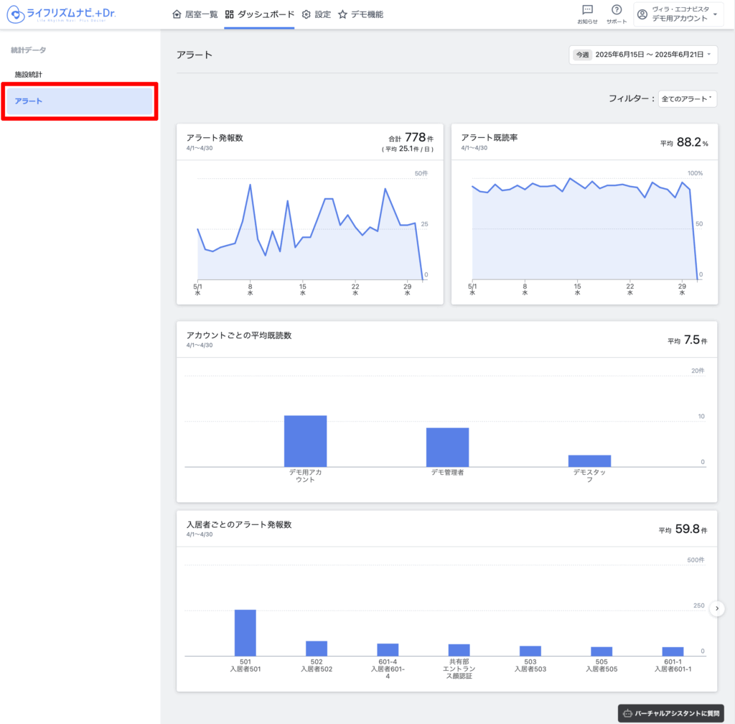Click the virtual assistant robot icon

point(627,713)
